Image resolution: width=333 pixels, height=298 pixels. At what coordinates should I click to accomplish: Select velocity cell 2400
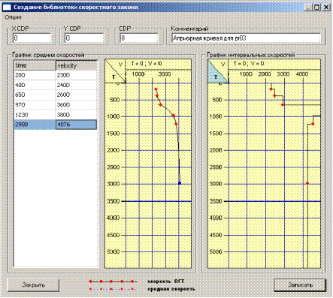tap(76, 85)
